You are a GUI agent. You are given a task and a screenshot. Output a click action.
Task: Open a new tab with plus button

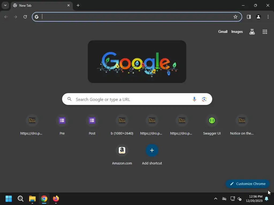click(x=78, y=5)
